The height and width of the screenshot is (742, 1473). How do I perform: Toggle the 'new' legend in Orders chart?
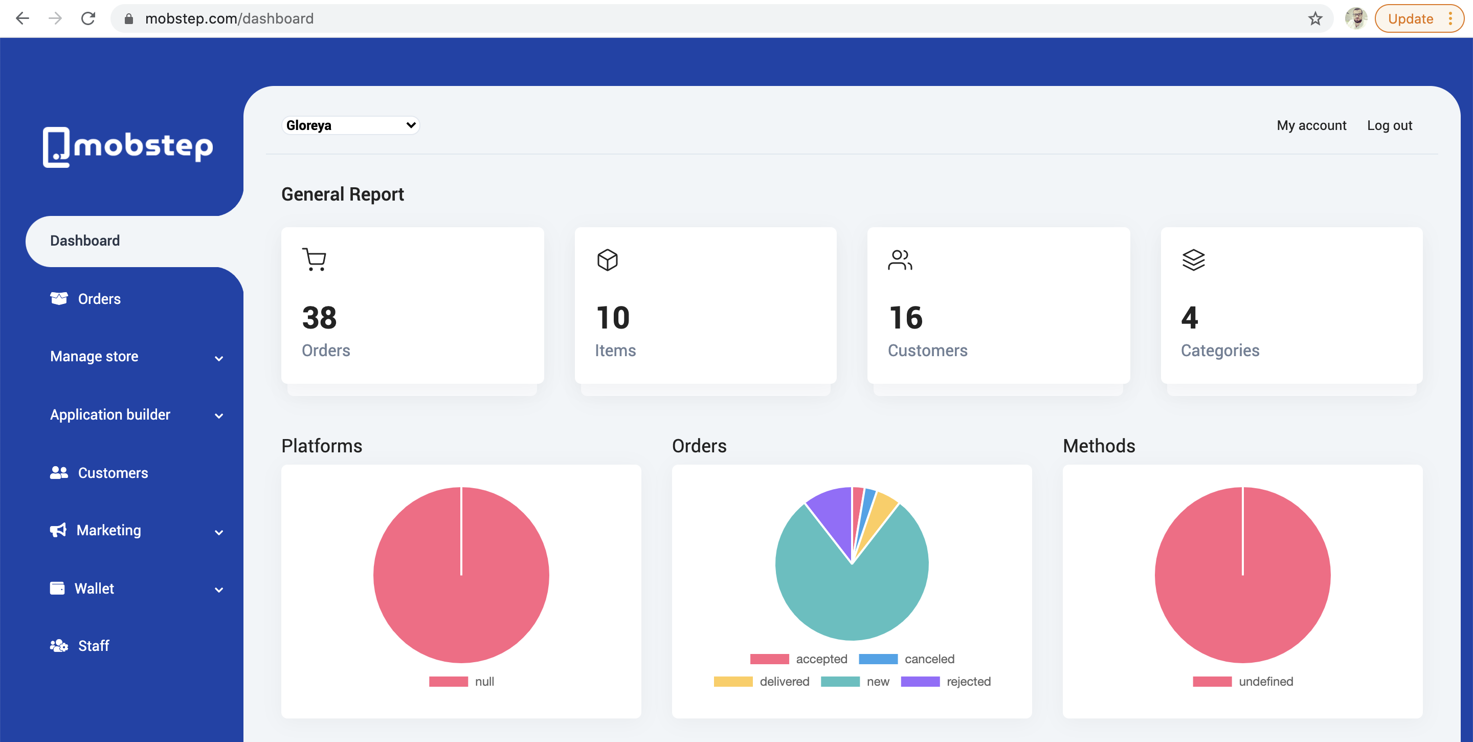855,681
